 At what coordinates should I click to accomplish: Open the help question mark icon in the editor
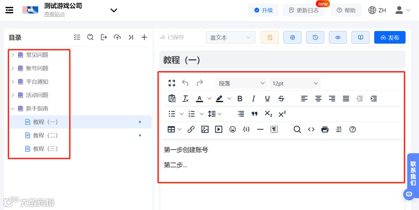point(353,130)
